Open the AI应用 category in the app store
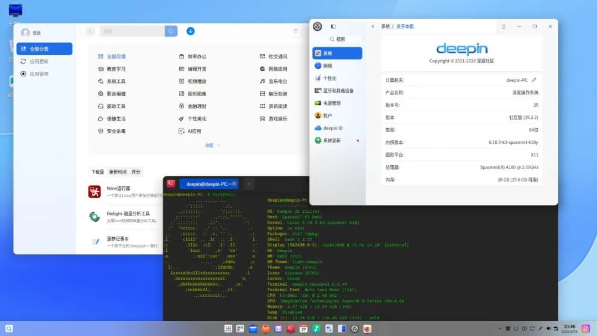The image size is (597, 336). pos(190,131)
